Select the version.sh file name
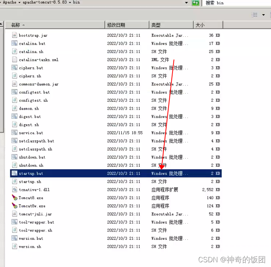Viewport: 271px width, 267px height. click(30, 246)
